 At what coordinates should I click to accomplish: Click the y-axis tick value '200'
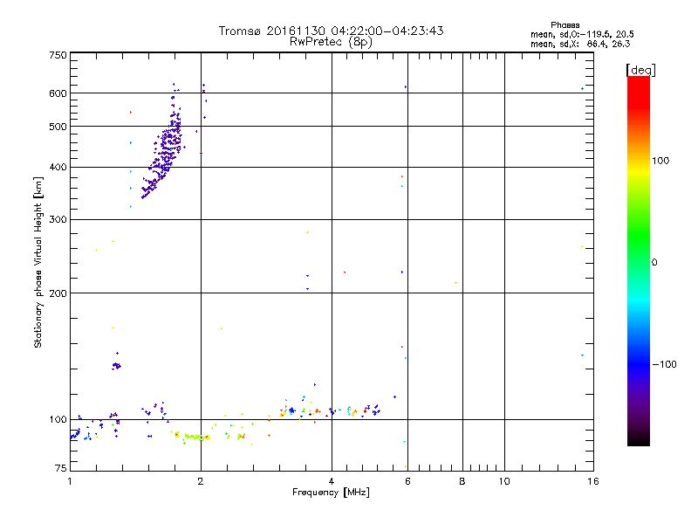[x=58, y=293]
